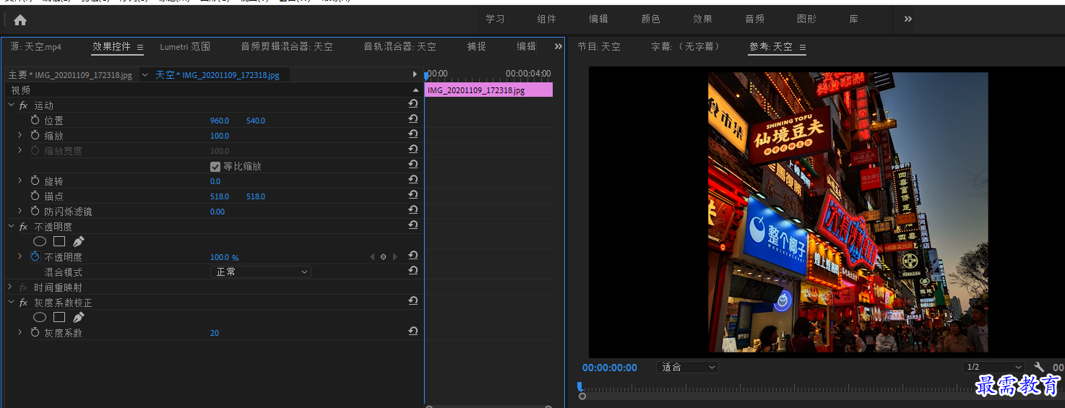This screenshot has width=1065, height=408.
Task: Reset the 防闪烁滤镜 parameter
Action: coord(413,210)
